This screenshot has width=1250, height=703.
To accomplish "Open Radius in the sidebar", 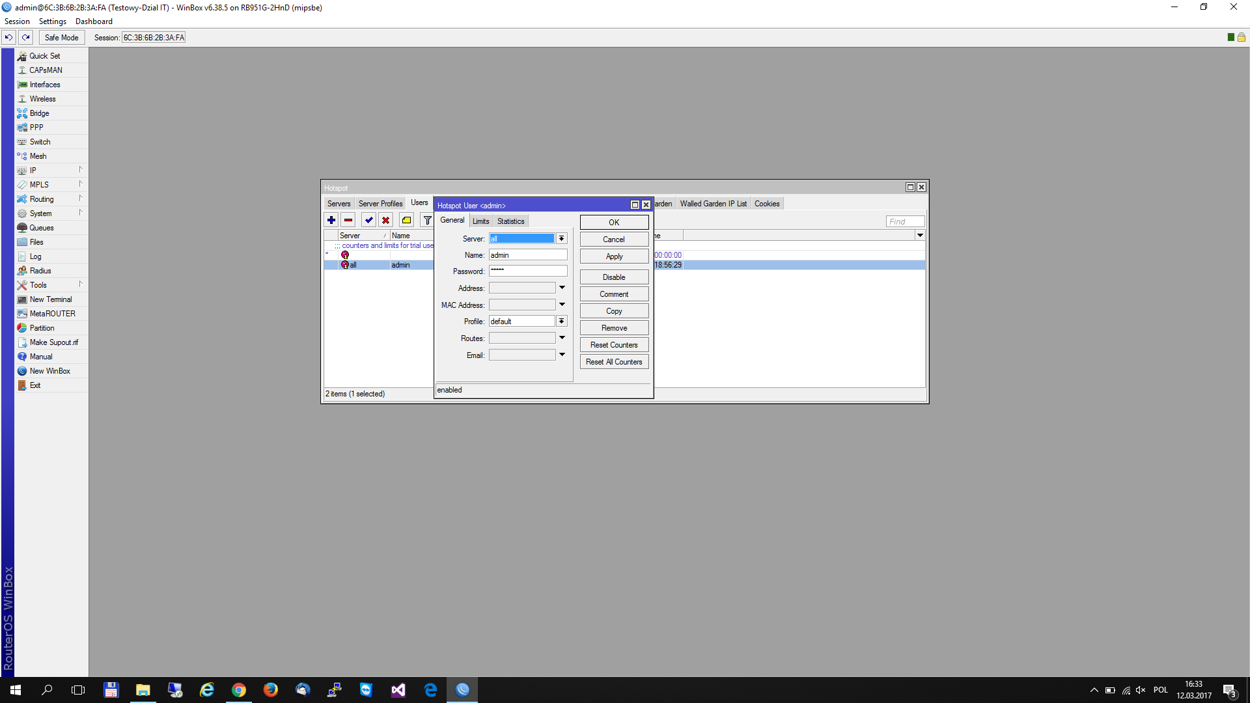I will 51,271.
